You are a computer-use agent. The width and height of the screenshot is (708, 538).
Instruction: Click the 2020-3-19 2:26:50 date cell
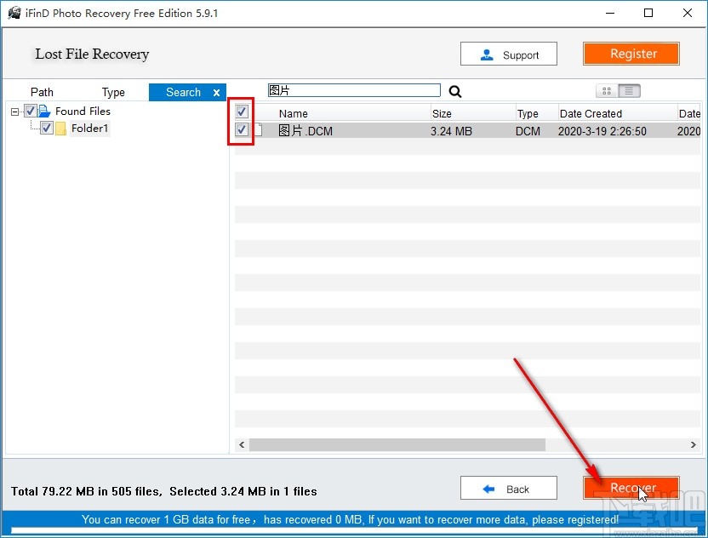[602, 131]
